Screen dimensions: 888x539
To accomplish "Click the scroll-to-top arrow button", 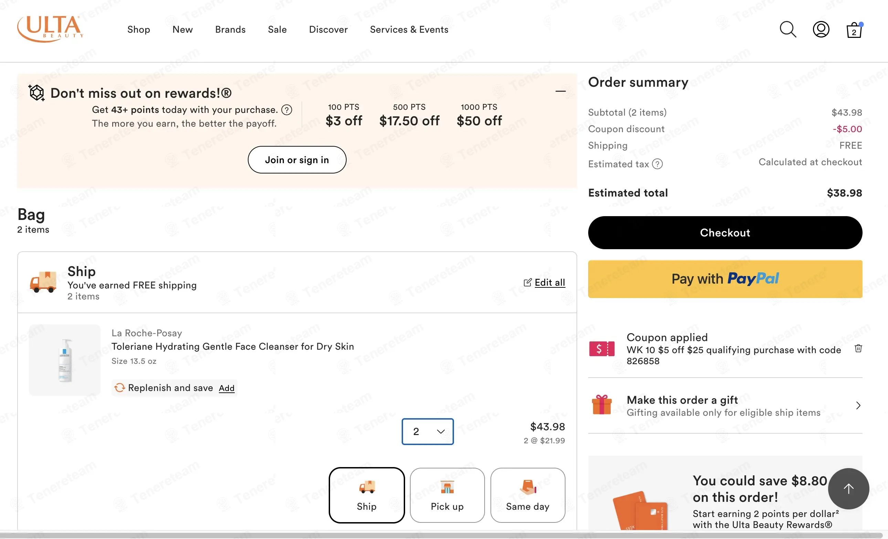I will (x=848, y=488).
